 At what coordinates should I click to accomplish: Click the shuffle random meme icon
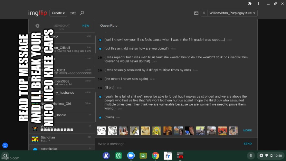[x=73, y=13]
